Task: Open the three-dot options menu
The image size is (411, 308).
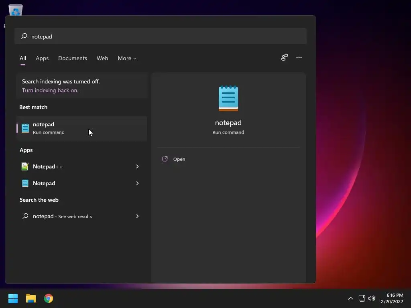Action: coord(299,57)
